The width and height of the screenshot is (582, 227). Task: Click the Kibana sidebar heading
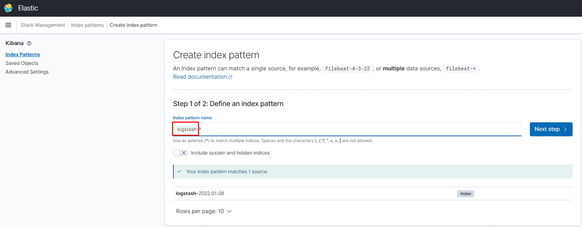point(15,43)
